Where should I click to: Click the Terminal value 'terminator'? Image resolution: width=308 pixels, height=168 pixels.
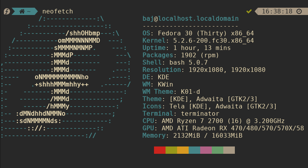click(200, 114)
